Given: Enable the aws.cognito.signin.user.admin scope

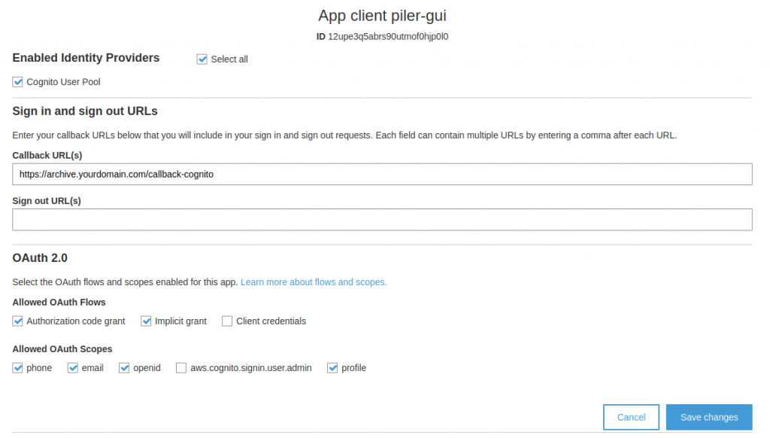Looking at the screenshot, I should [181, 368].
